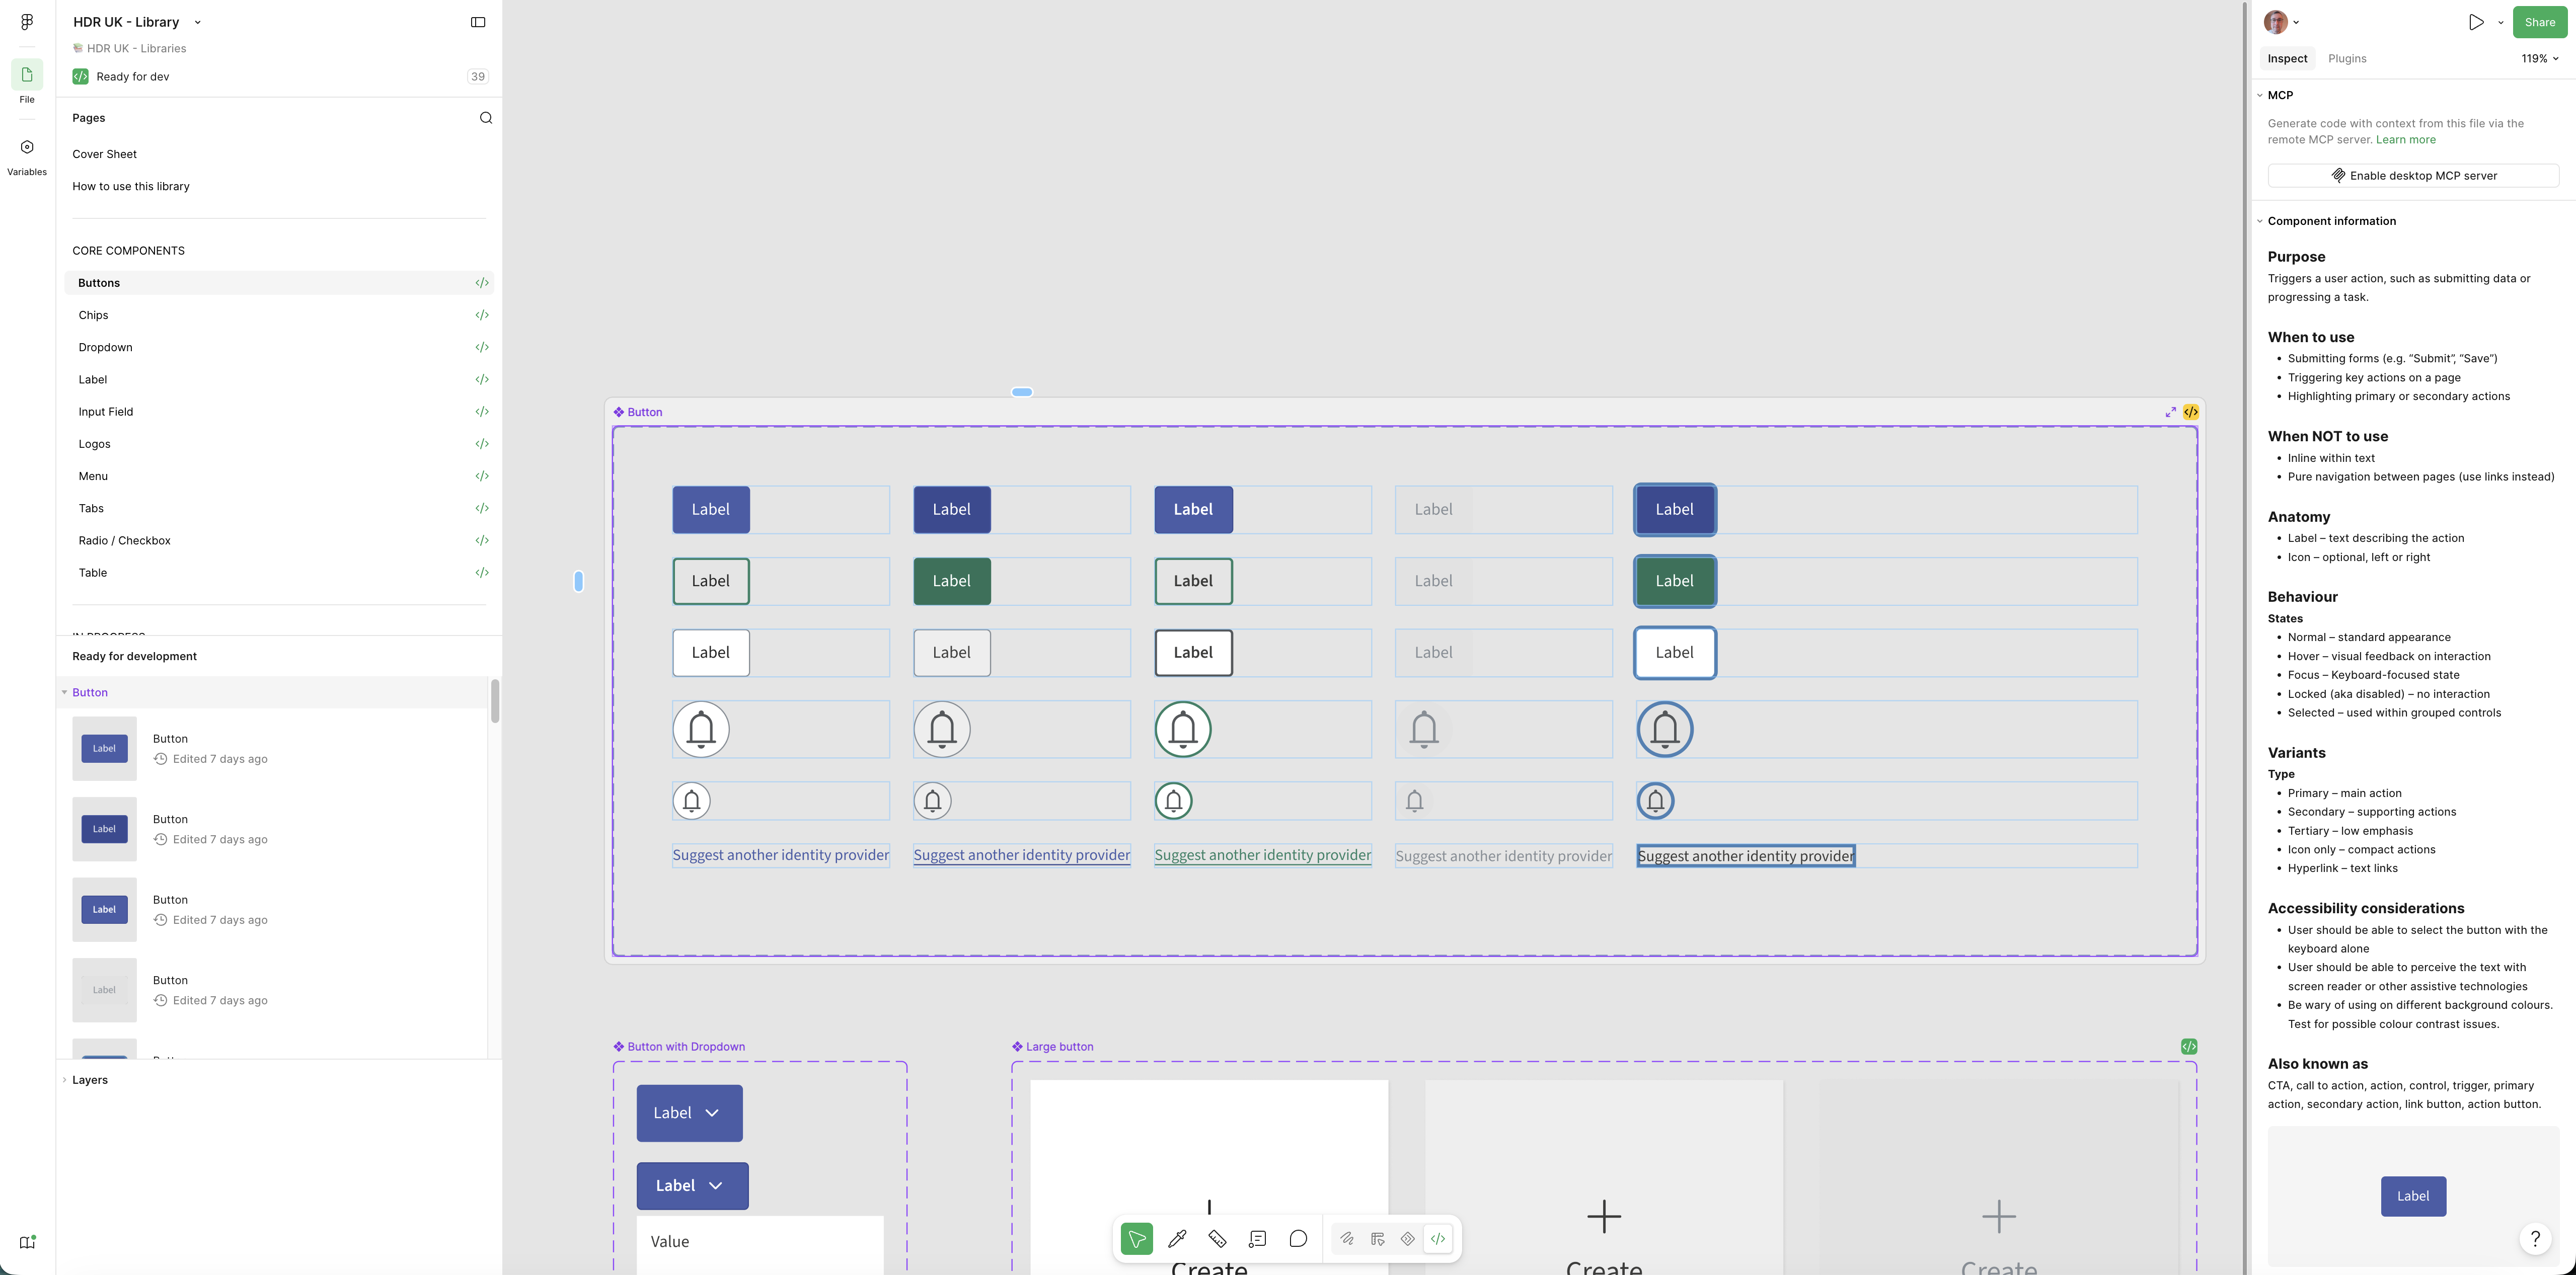
Task: Click the 39 count badge
Action: click(x=478, y=77)
